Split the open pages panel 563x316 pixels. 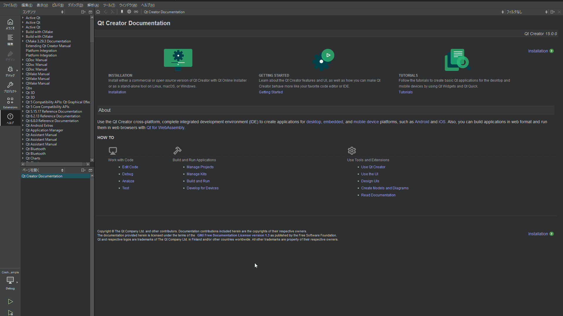[x=83, y=170]
